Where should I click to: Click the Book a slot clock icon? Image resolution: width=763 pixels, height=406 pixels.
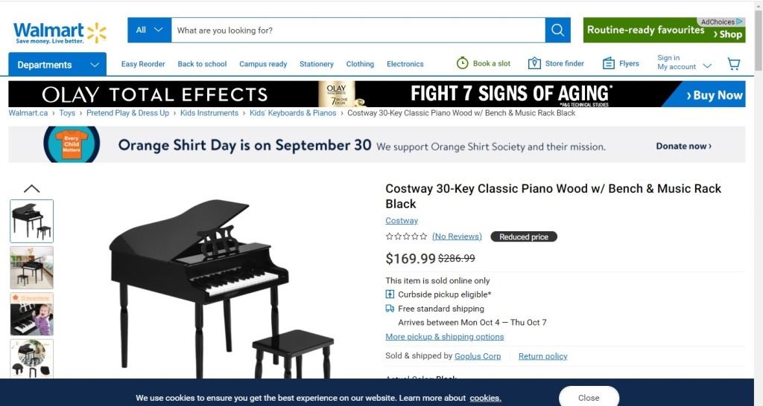(462, 63)
